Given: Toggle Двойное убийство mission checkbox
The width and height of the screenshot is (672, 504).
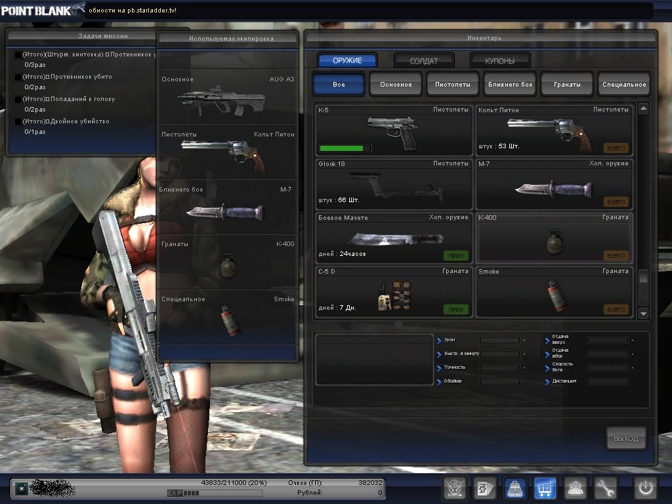Looking at the screenshot, I should pyautogui.click(x=18, y=121).
